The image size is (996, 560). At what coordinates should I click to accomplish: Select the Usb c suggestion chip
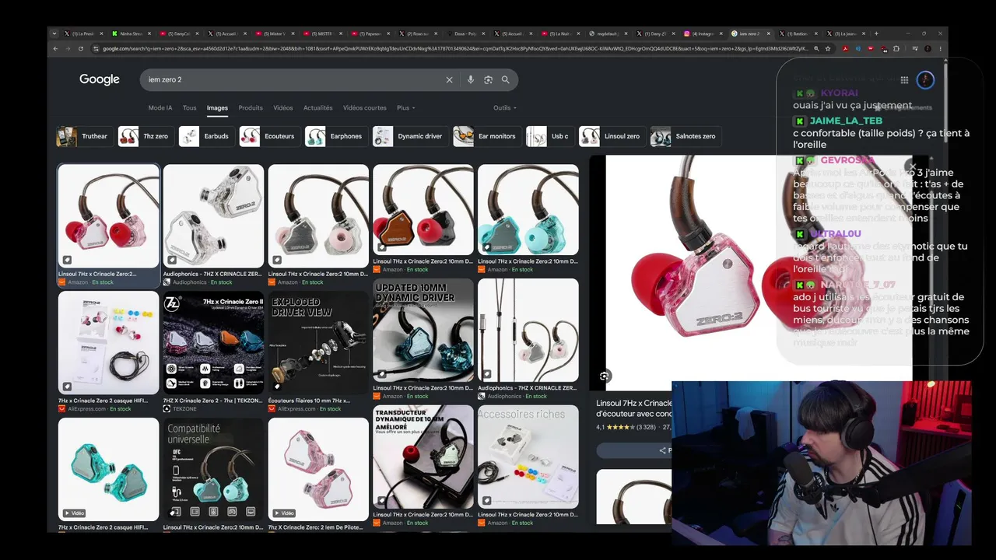coord(549,136)
